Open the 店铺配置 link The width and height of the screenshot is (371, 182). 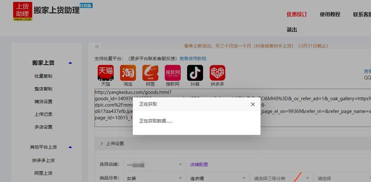click(x=199, y=165)
